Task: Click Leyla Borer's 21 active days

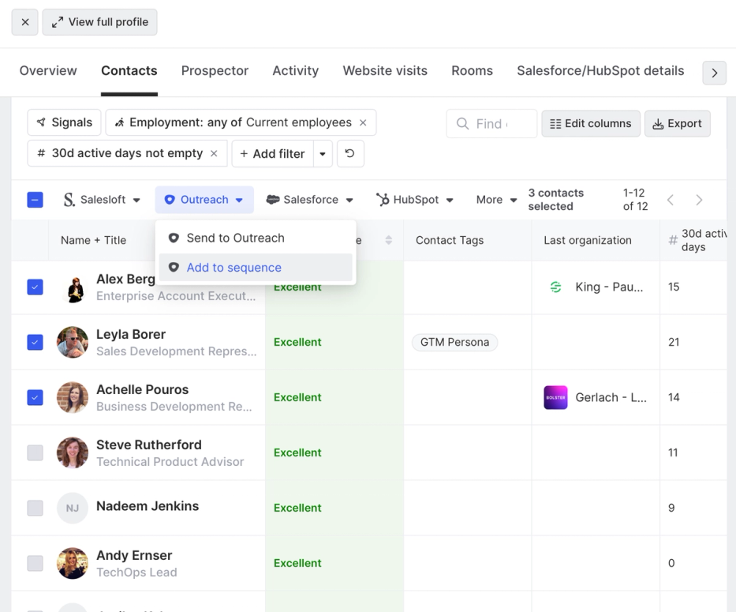Action: [674, 342]
